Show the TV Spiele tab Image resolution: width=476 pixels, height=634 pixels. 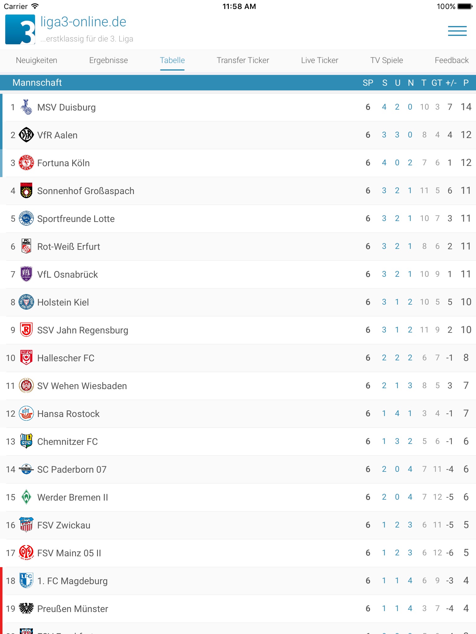[x=386, y=60]
